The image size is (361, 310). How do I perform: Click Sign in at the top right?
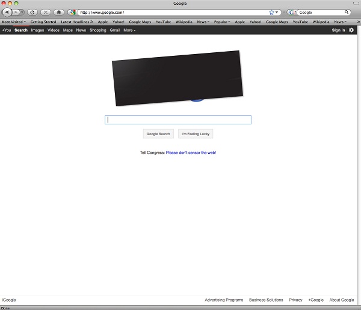tap(338, 30)
